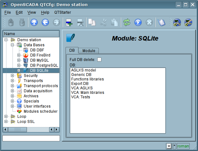Viewport: 198px width, 151px height.
Task: Click the Archives box icon in the tree
Action: pyautogui.click(x=19, y=96)
